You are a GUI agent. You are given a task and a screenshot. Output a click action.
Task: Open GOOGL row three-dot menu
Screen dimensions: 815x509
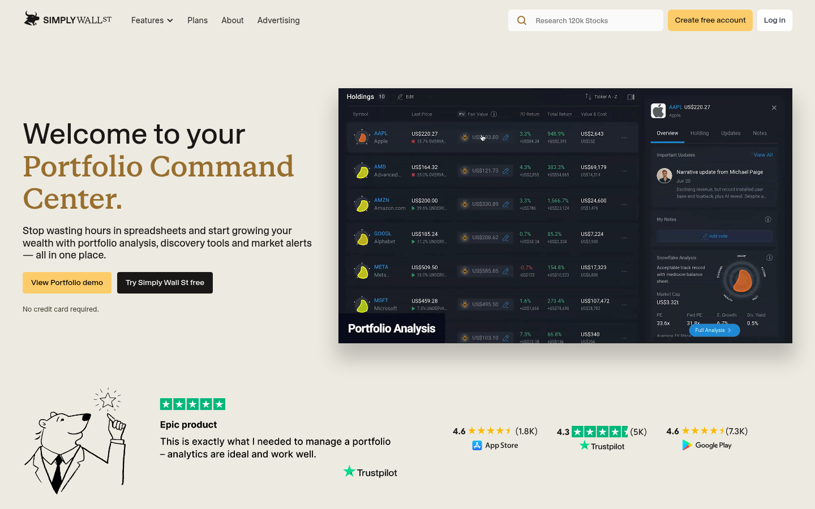[624, 238]
